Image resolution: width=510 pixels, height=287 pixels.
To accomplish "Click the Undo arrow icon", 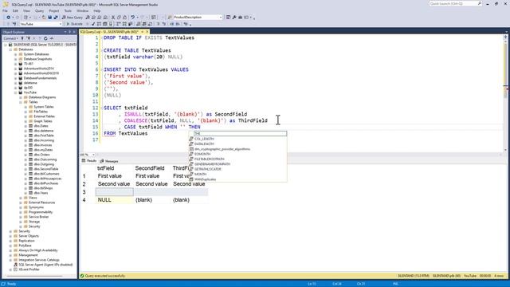I will click(x=132, y=18).
